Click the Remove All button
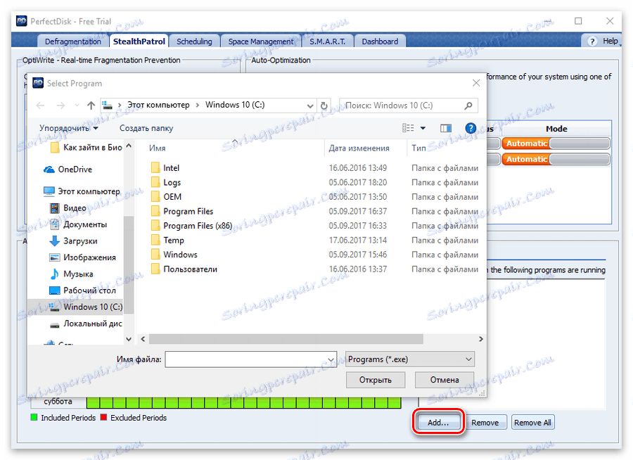Image resolution: width=633 pixels, height=460 pixels. [532, 423]
